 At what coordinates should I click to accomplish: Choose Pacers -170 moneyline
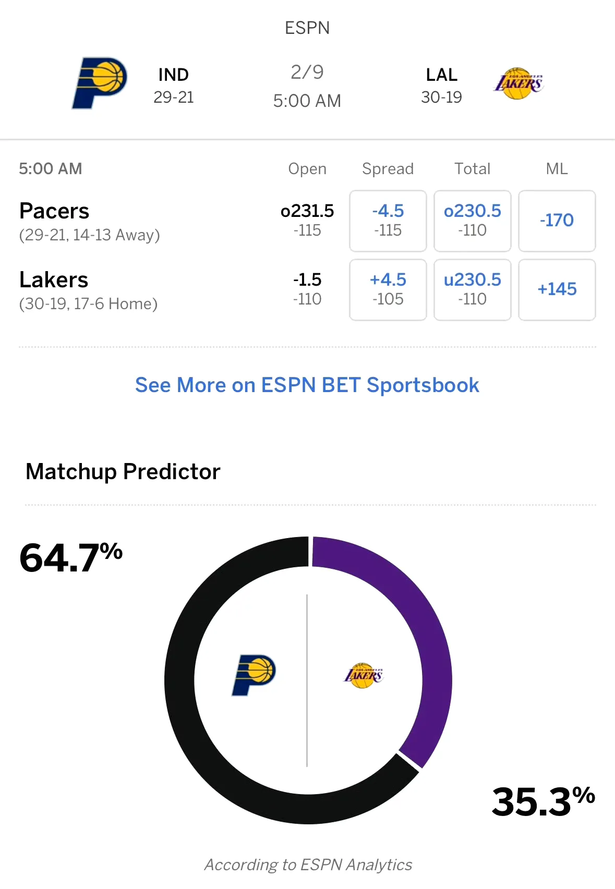[x=557, y=221]
